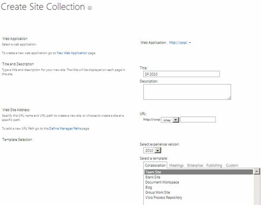
Task: Click the URL name input field
Action: [198, 120]
